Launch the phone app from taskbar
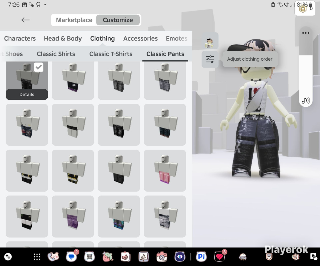The height and width of the screenshot is (266, 320). click(x=53, y=257)
